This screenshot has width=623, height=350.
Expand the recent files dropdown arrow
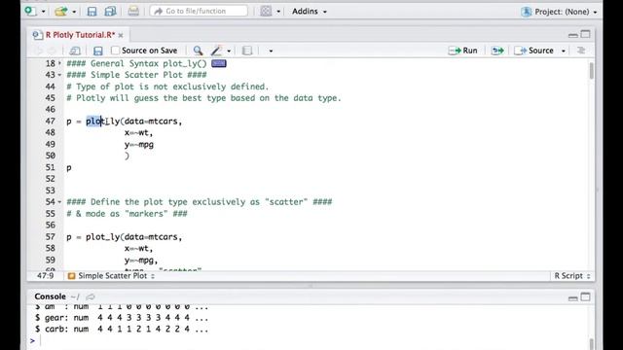tap(74, 12)
